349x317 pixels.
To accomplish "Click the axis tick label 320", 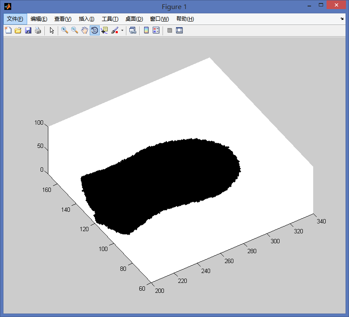I will 299,231.
